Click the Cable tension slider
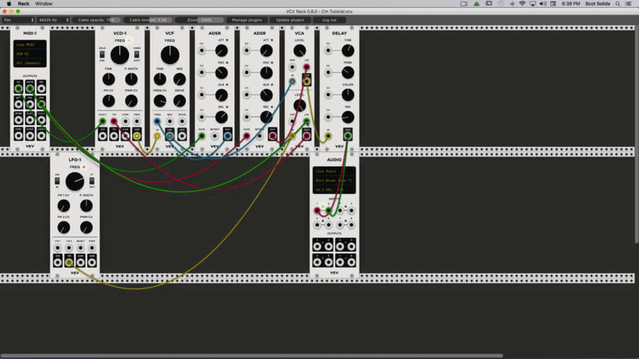The image size is (639, 359). [148, 20]
